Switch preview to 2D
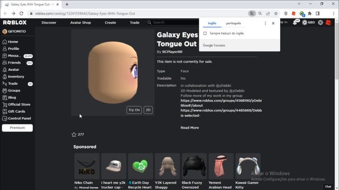The height and width of the screenshot is (190, 339). click(148, 110)
